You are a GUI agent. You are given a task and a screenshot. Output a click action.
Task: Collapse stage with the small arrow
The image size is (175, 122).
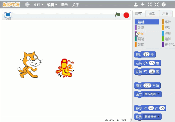pyautogui.click(x=131, y=120)
